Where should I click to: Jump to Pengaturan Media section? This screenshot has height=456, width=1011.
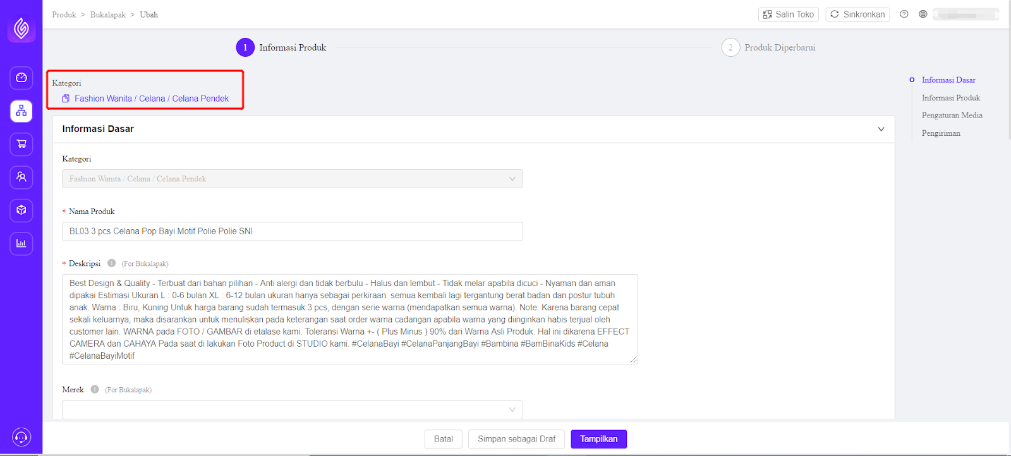pyautogui.click(x=952, y=116)
